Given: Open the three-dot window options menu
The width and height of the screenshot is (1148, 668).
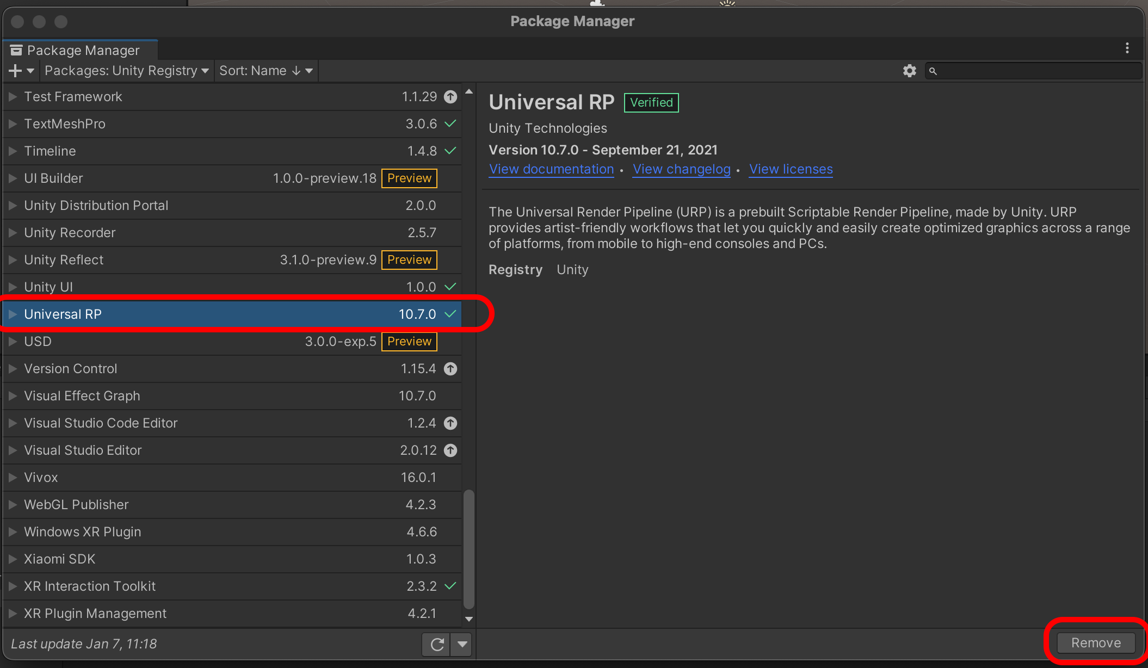Looking at the screenshot, I should tap(1127, 48).
